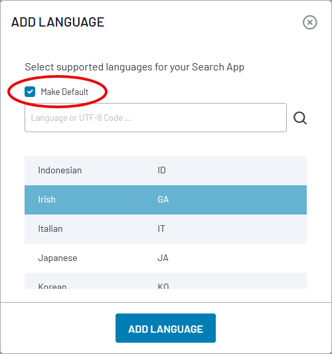Image resolution: width=332 pixels, height=354 pixels.
Task: Close the Add Language dialog
Action: pyautogui.click(x=309, y=23)
